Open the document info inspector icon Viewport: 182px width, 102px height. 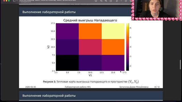pyautogui.click(x=96, y=1)
